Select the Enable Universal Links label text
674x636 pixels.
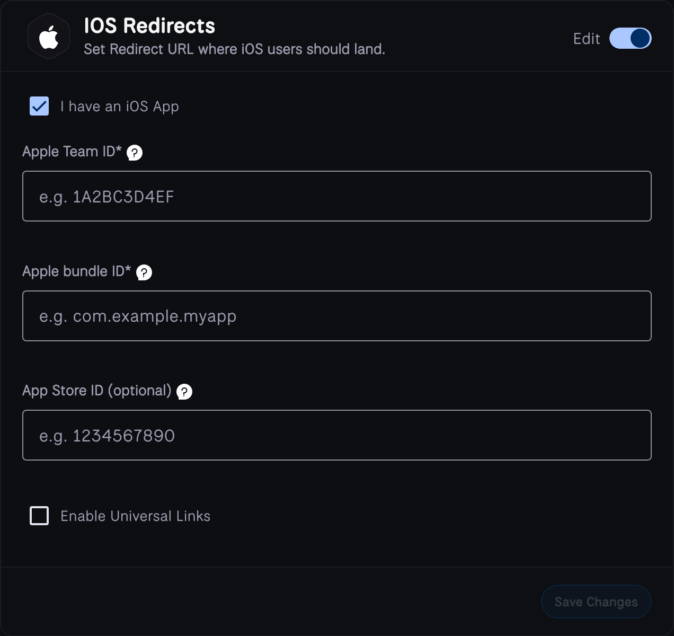135,515
